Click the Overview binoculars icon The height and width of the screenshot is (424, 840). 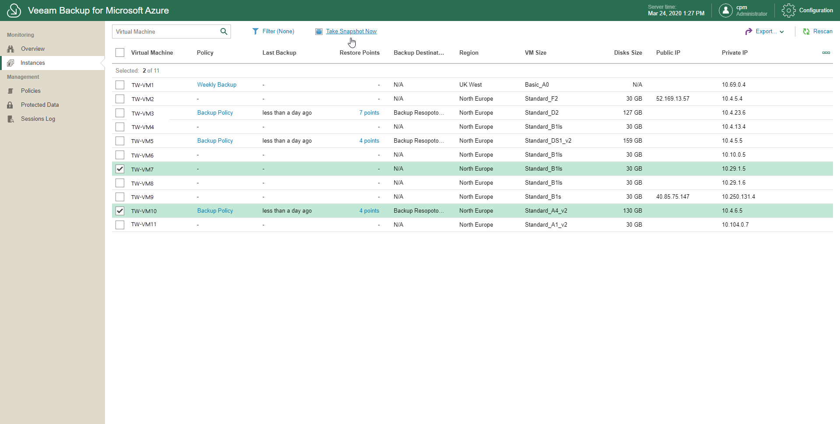(10, 49)
